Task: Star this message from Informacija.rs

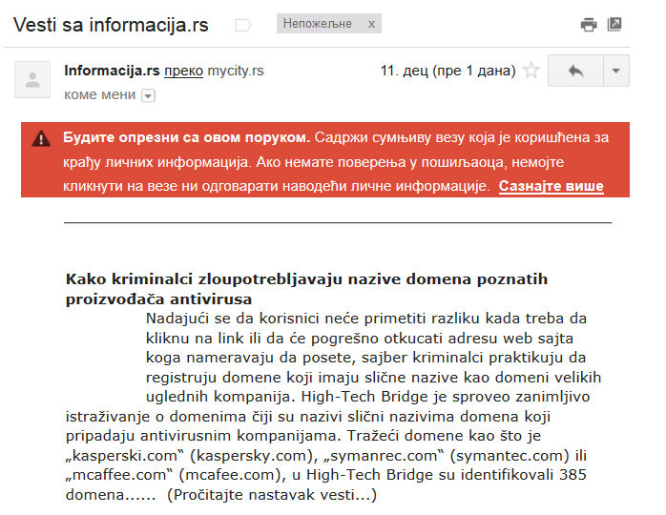Action: [x=531, y=71]
